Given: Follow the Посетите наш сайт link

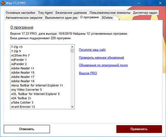Looking at the screenshot, I should (92, 50).
